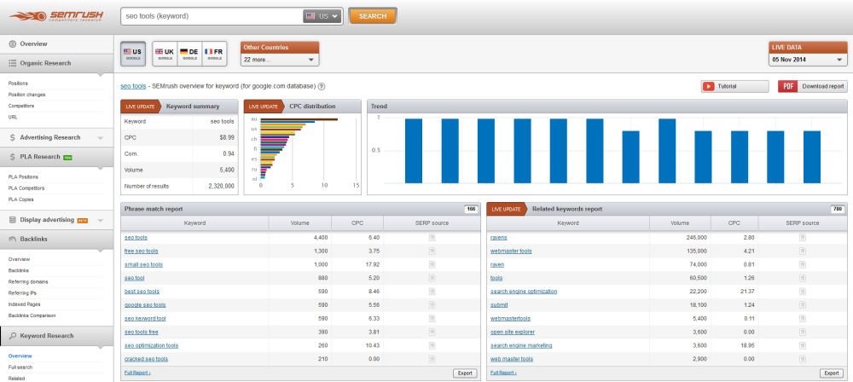
Task: Open Full Report for Phrase match
Action: (137, 373)
